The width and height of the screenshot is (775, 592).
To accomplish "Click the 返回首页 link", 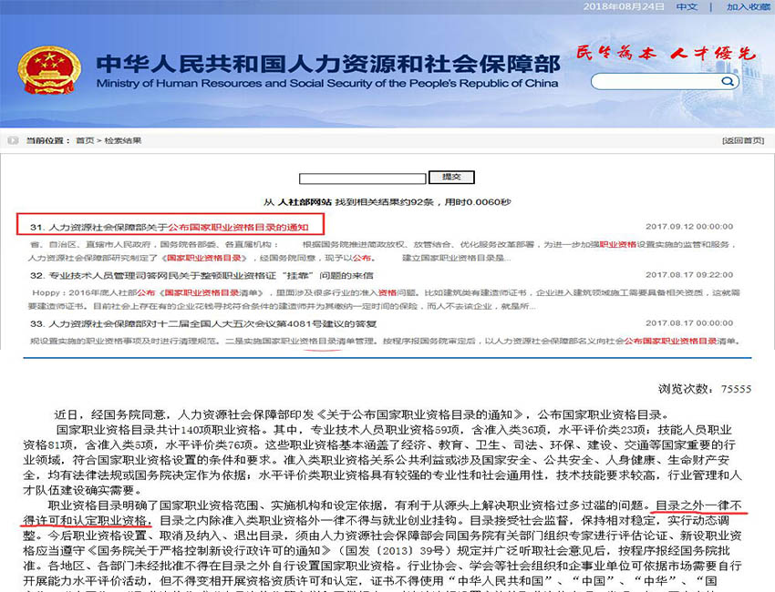I will click(743, 141).
